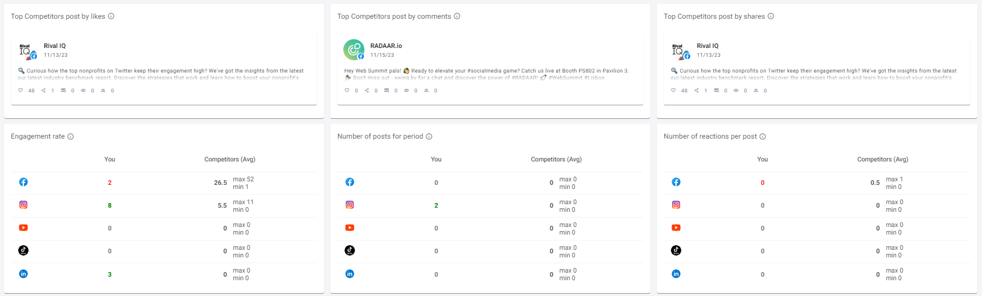982x296 pixels.
Task: Click info icon beside Top Competitors post by comments
Action: (457, 16)
